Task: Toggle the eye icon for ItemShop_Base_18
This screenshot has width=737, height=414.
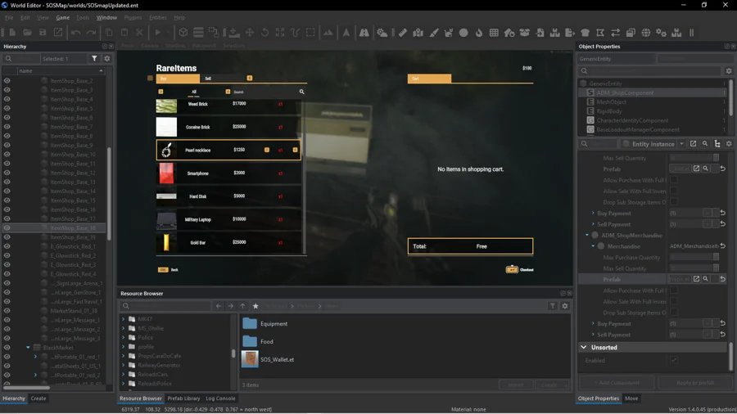Action: pyautogui.click(x=7, y=228)
